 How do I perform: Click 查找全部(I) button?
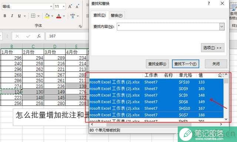tap(157, 64)
